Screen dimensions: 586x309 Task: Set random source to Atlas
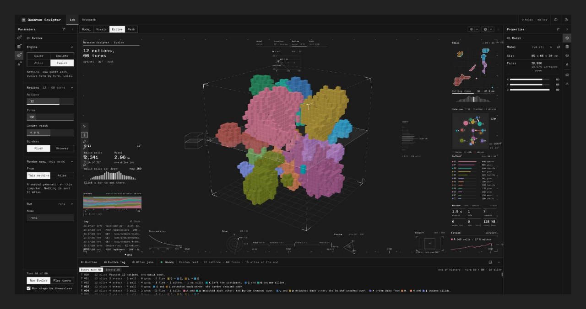[62, 175]
